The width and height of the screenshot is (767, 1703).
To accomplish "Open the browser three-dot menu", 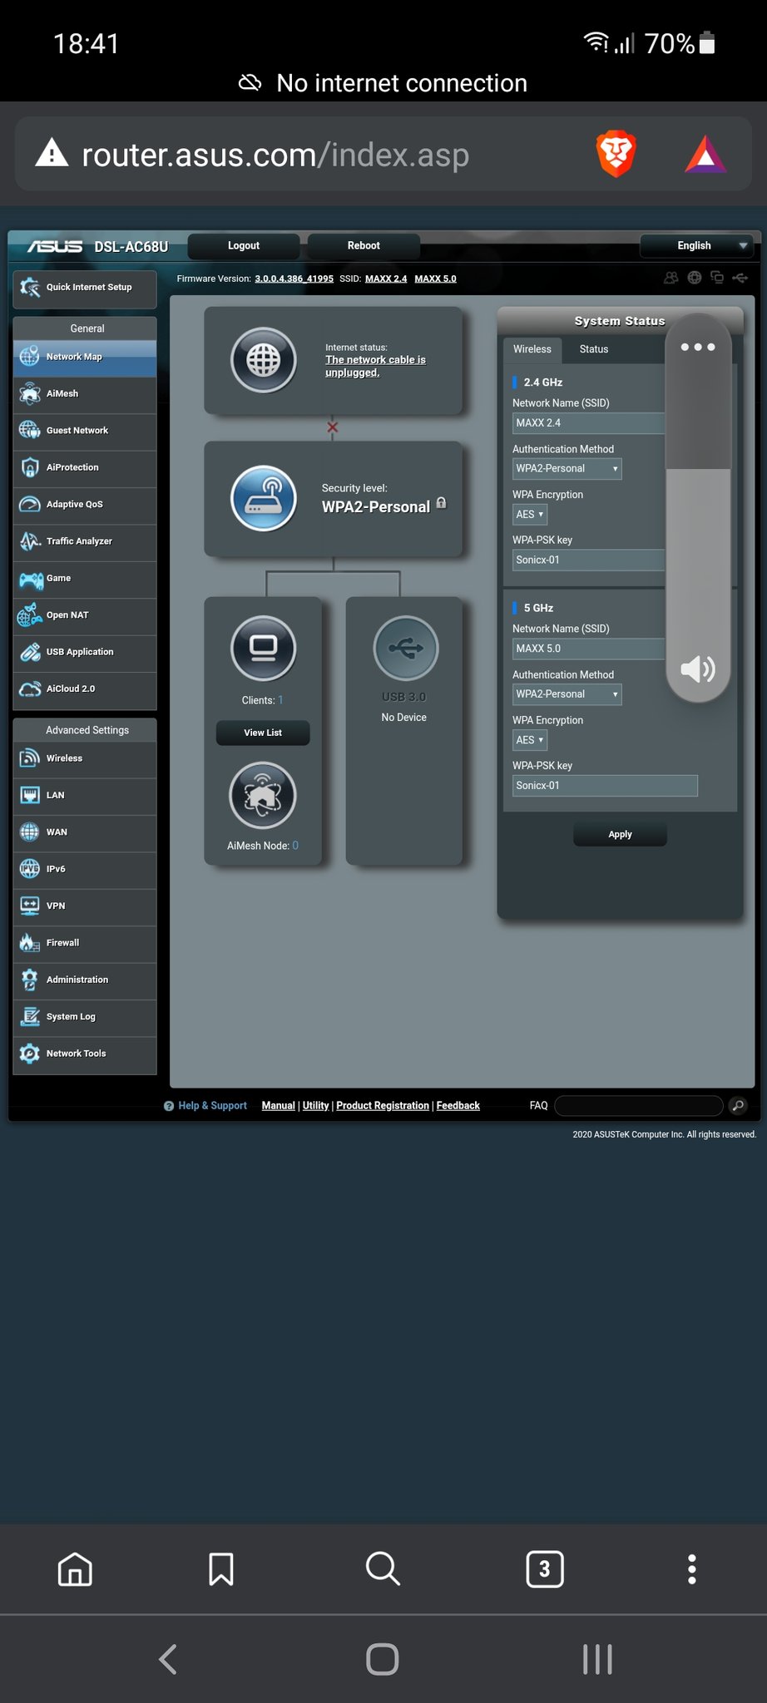I will pyautogui.click(x=691, y=1569).
